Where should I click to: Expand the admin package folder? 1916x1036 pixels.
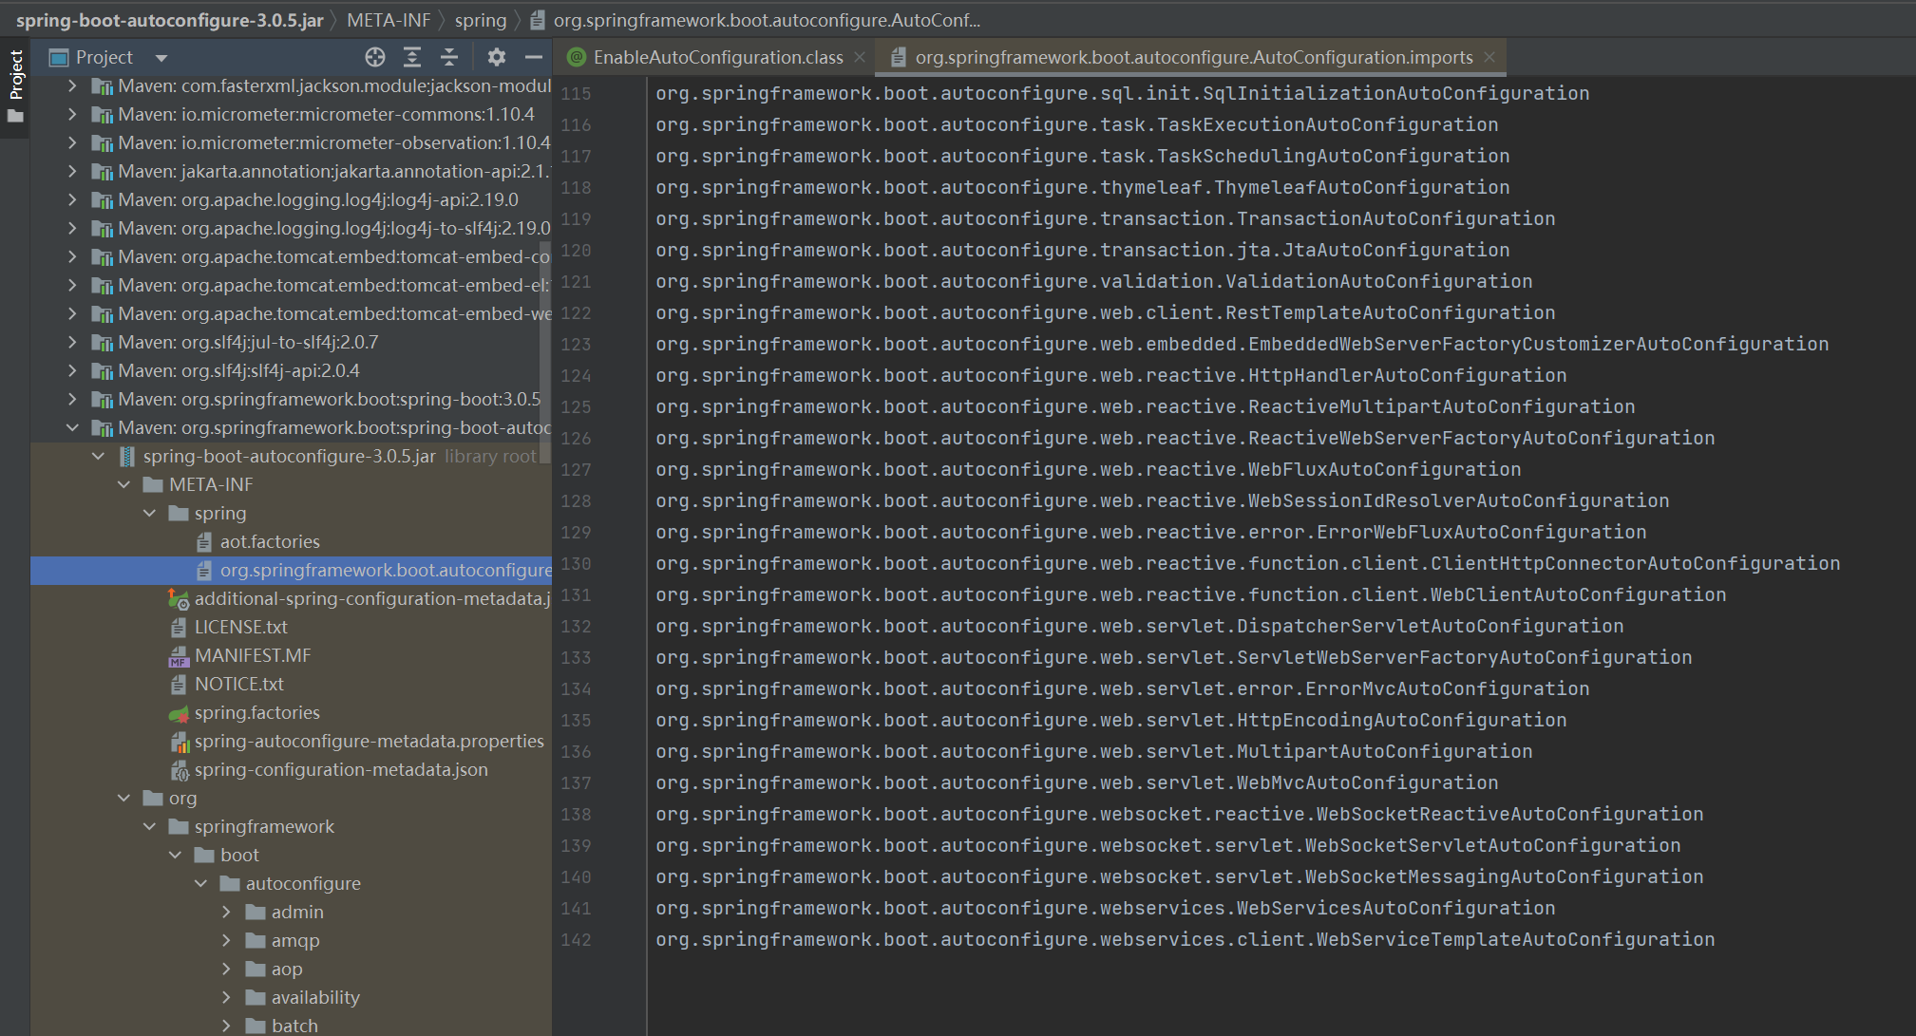pyautogui.click(x=226, y=912)
